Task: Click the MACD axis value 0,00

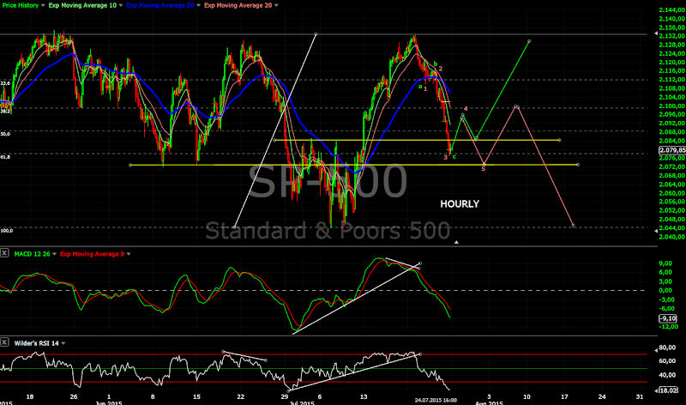Action: point(665,290)
